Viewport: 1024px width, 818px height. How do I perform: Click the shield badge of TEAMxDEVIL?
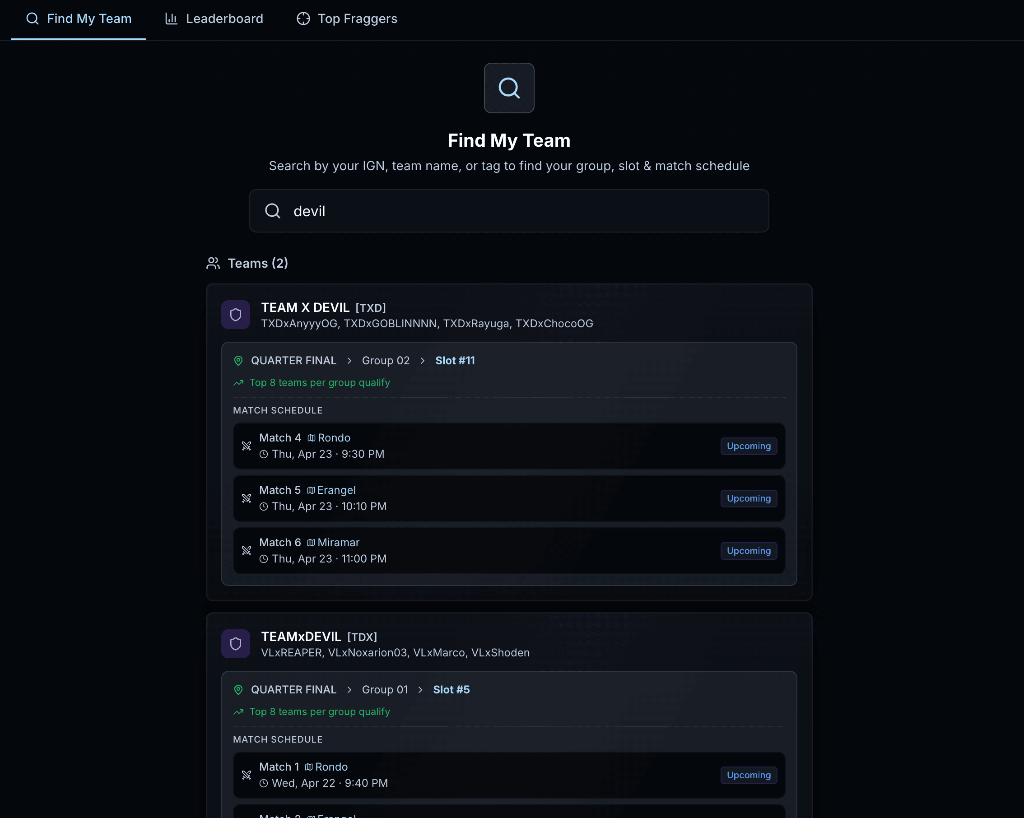[x=236, y=644]
